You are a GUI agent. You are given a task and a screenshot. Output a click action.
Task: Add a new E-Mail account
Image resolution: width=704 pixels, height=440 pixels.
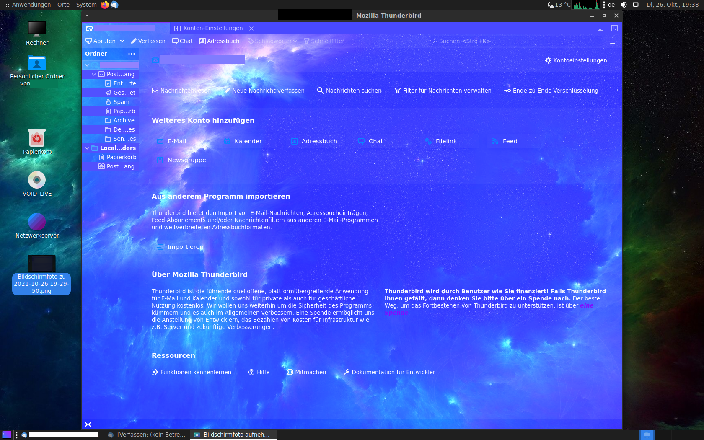tap(171, 141)
